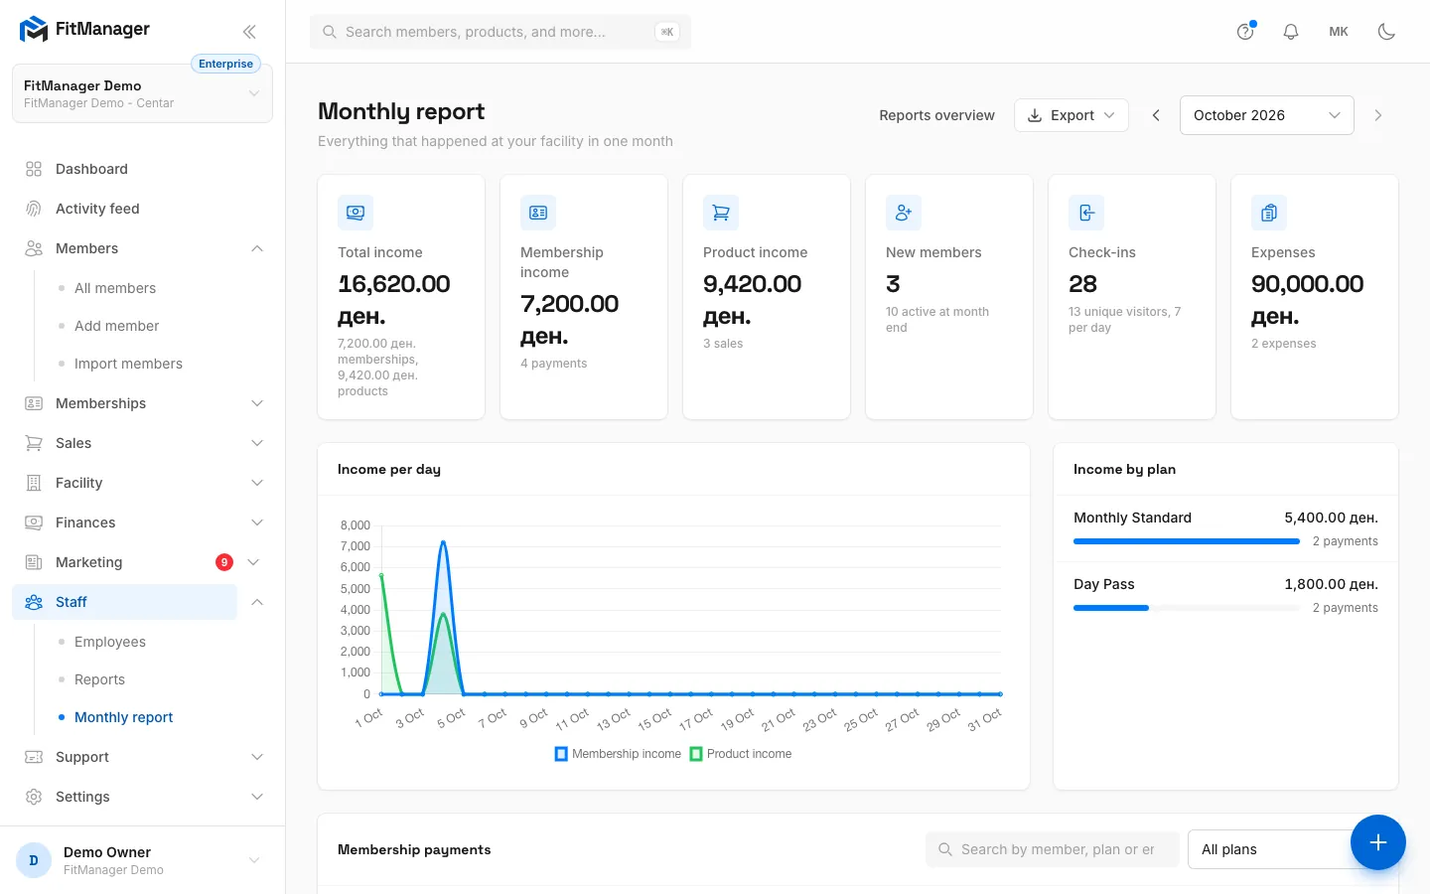
Task: Expand the Memberships menu chevron
Action: point(257,403)
